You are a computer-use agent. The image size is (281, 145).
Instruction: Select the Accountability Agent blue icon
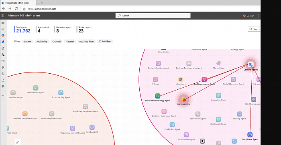point(61,93)
